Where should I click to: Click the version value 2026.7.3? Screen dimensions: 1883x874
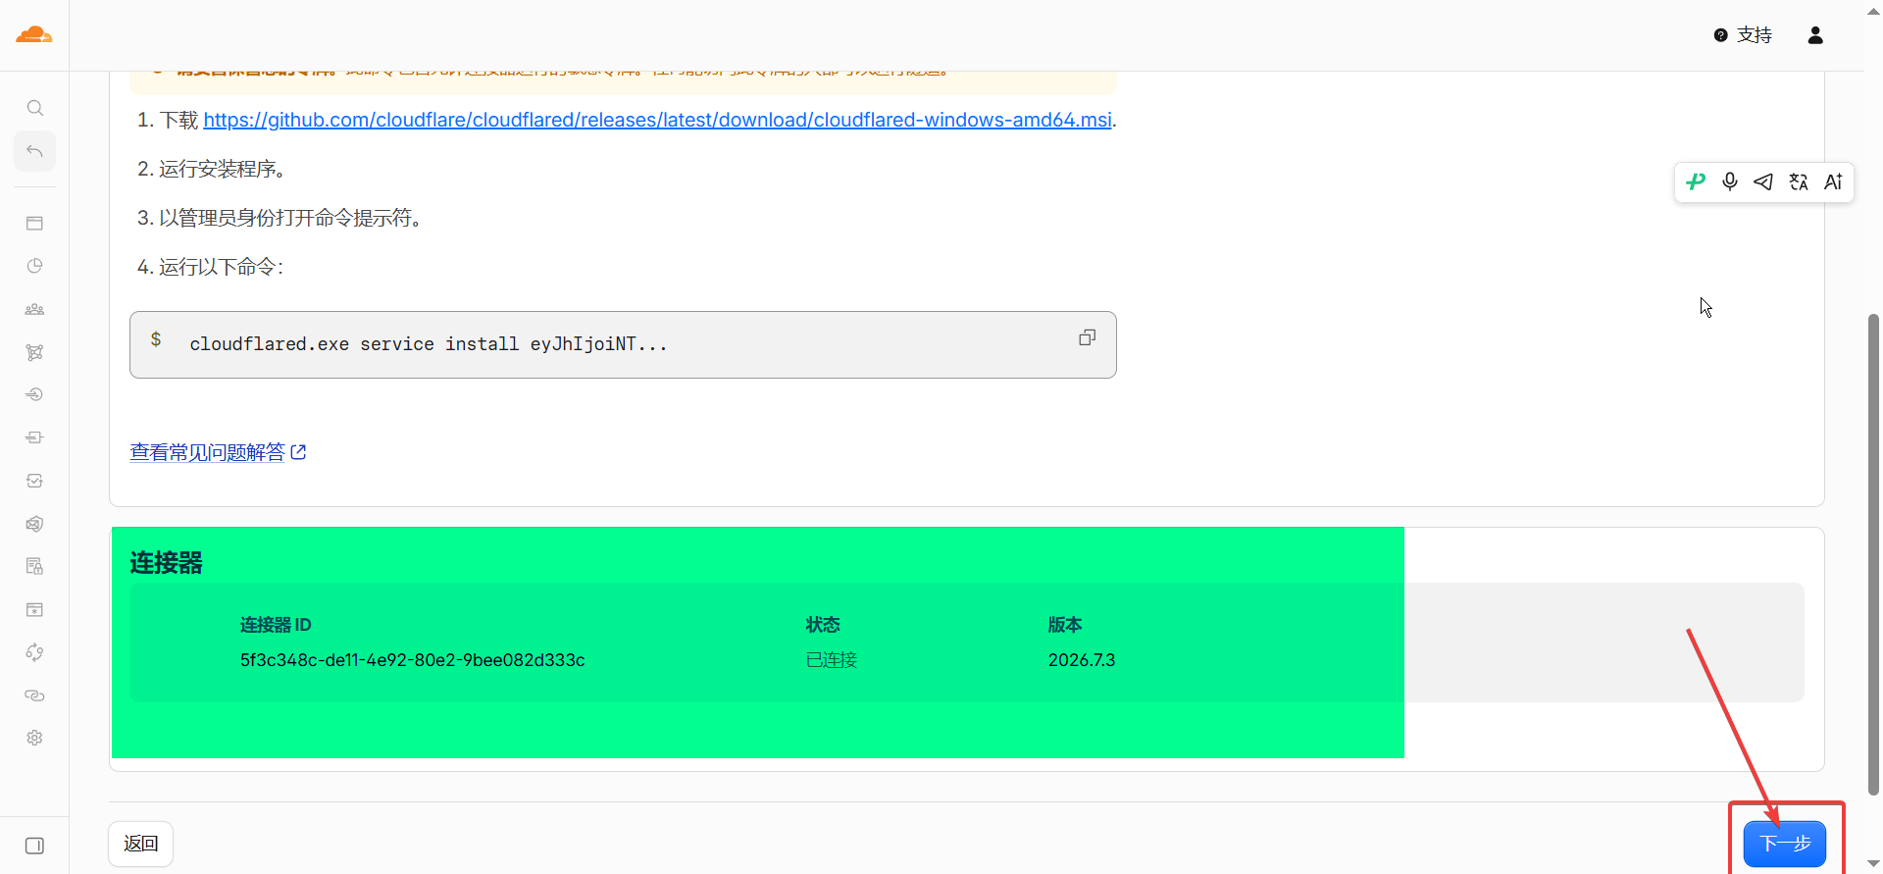coord(1082,660)
